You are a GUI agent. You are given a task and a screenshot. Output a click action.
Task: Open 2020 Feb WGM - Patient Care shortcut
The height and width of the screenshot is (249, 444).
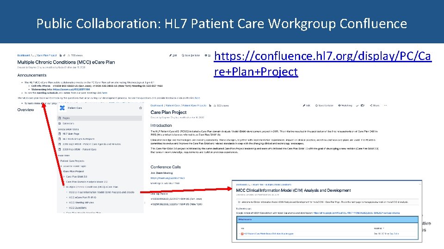[79, 149]
